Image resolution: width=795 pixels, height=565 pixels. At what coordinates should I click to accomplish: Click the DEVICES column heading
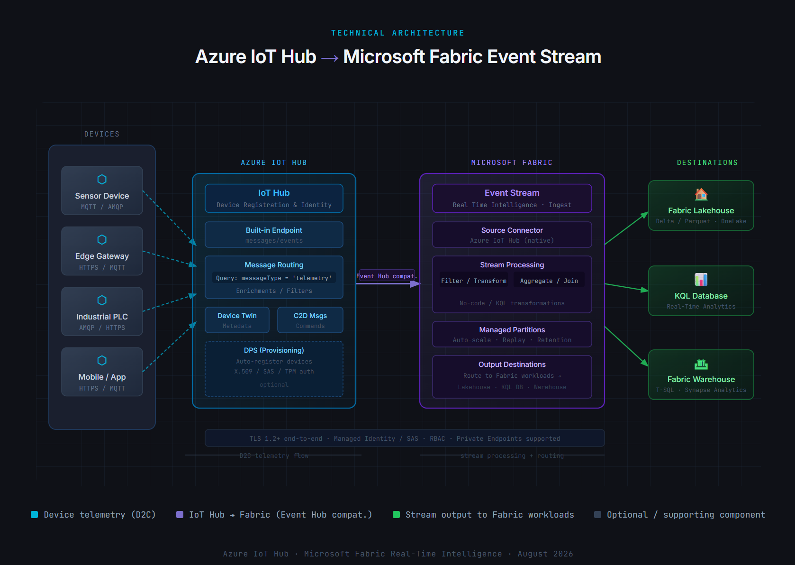(102, 134)
